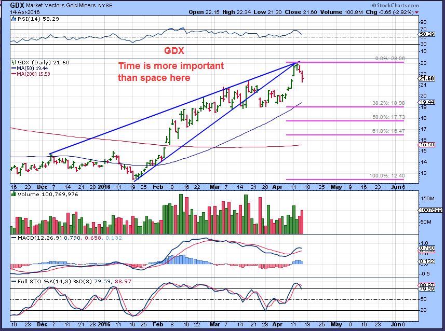This screenshot has height=331, width=445.
Task: Click the 19.44 MA(50) tag on price axis
Action: pyautogui.click(x=427, y=102)
